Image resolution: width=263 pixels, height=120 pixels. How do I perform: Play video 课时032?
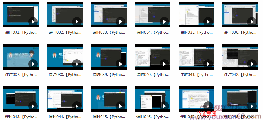(x=77, y=22)
